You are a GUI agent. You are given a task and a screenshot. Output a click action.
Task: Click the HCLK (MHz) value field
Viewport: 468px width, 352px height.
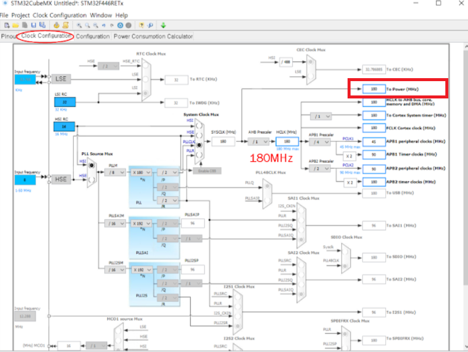(x=287, y=141)
